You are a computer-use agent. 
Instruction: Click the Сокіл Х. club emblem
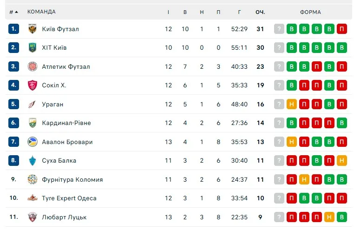33,85
